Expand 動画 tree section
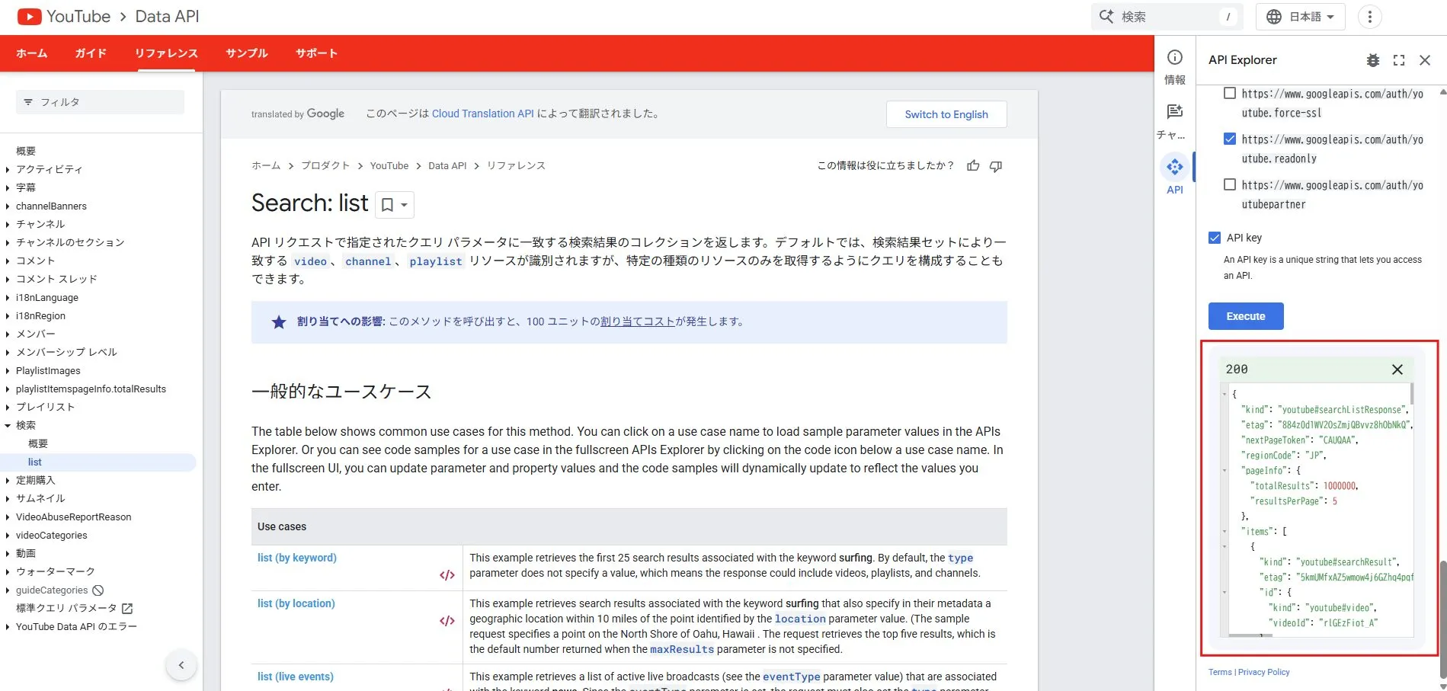Image resolution: width=1447 pixels, height=691 pixels. [8, 554]
